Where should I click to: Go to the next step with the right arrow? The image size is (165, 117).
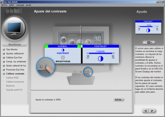152,111
